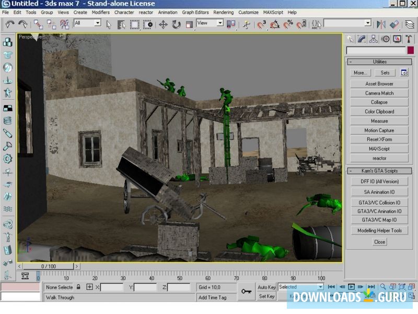Toggle the Selection Lock padlock
This screenshot has width=418, height=314.
click(x=78, y=287)
